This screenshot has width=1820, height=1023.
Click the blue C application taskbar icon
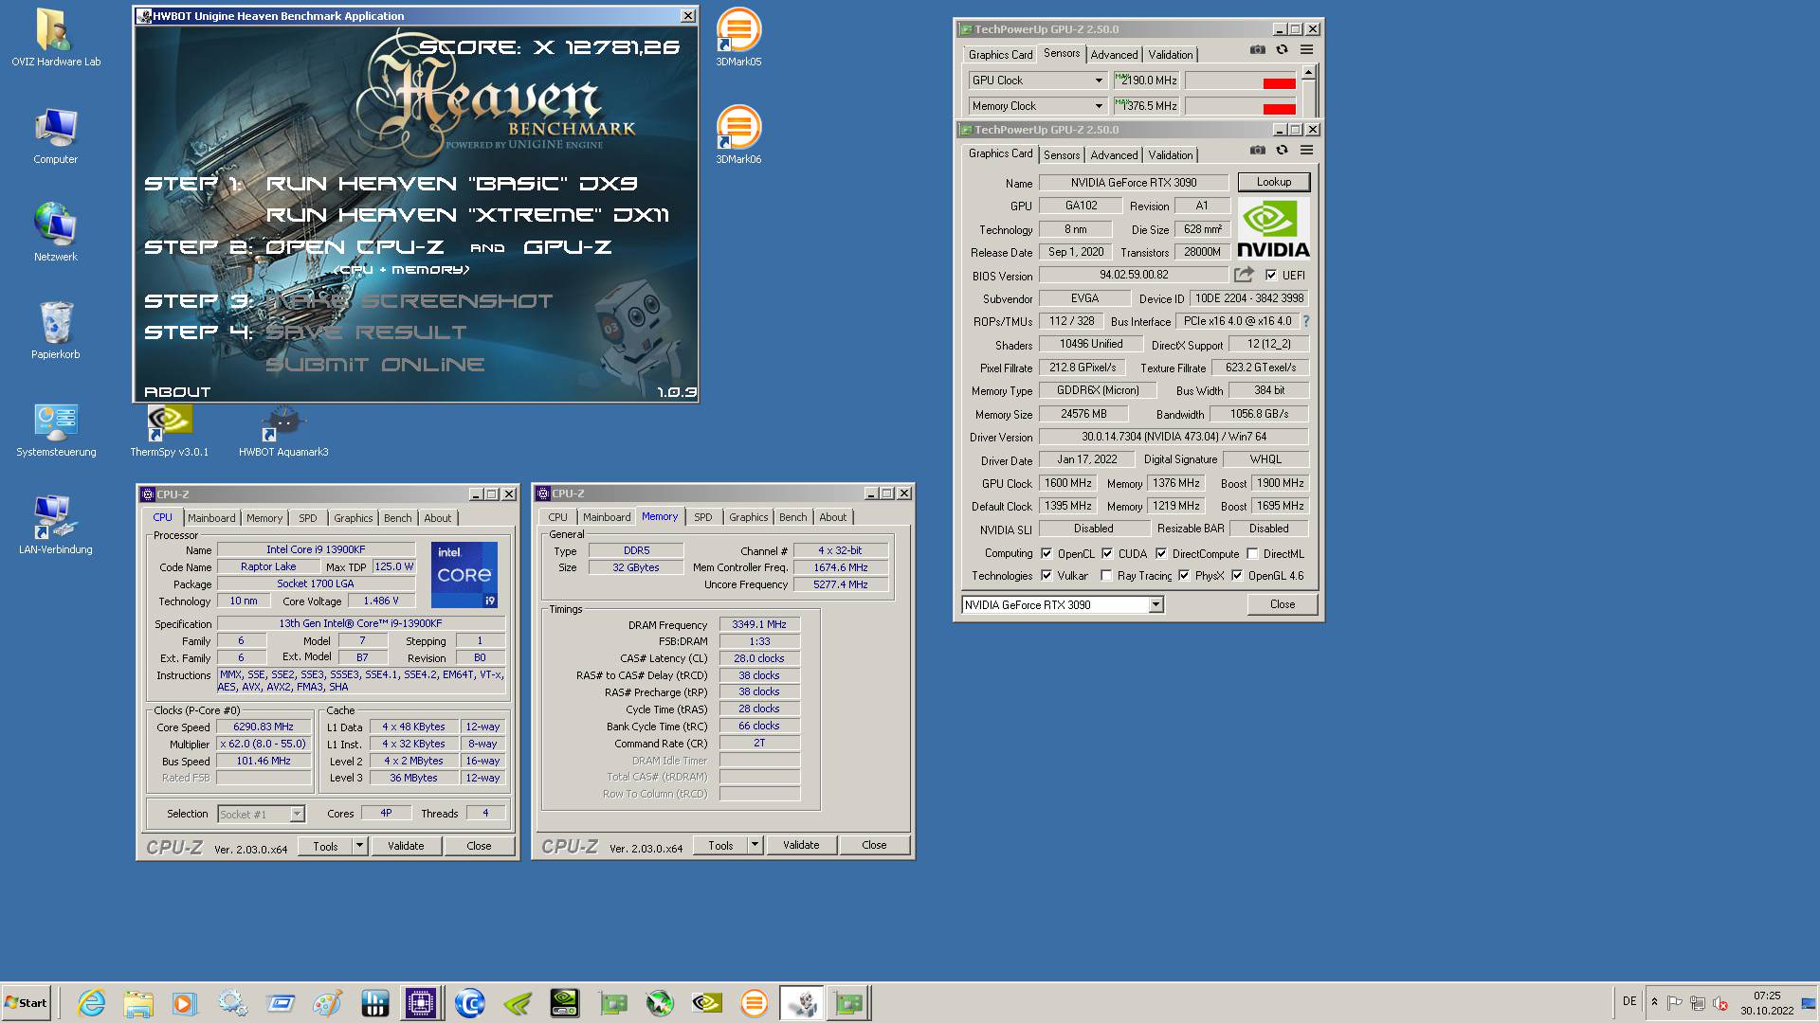469,1003
